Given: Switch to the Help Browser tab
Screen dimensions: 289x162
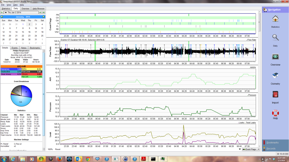Looking at the screenshot, I should [38, 9].
